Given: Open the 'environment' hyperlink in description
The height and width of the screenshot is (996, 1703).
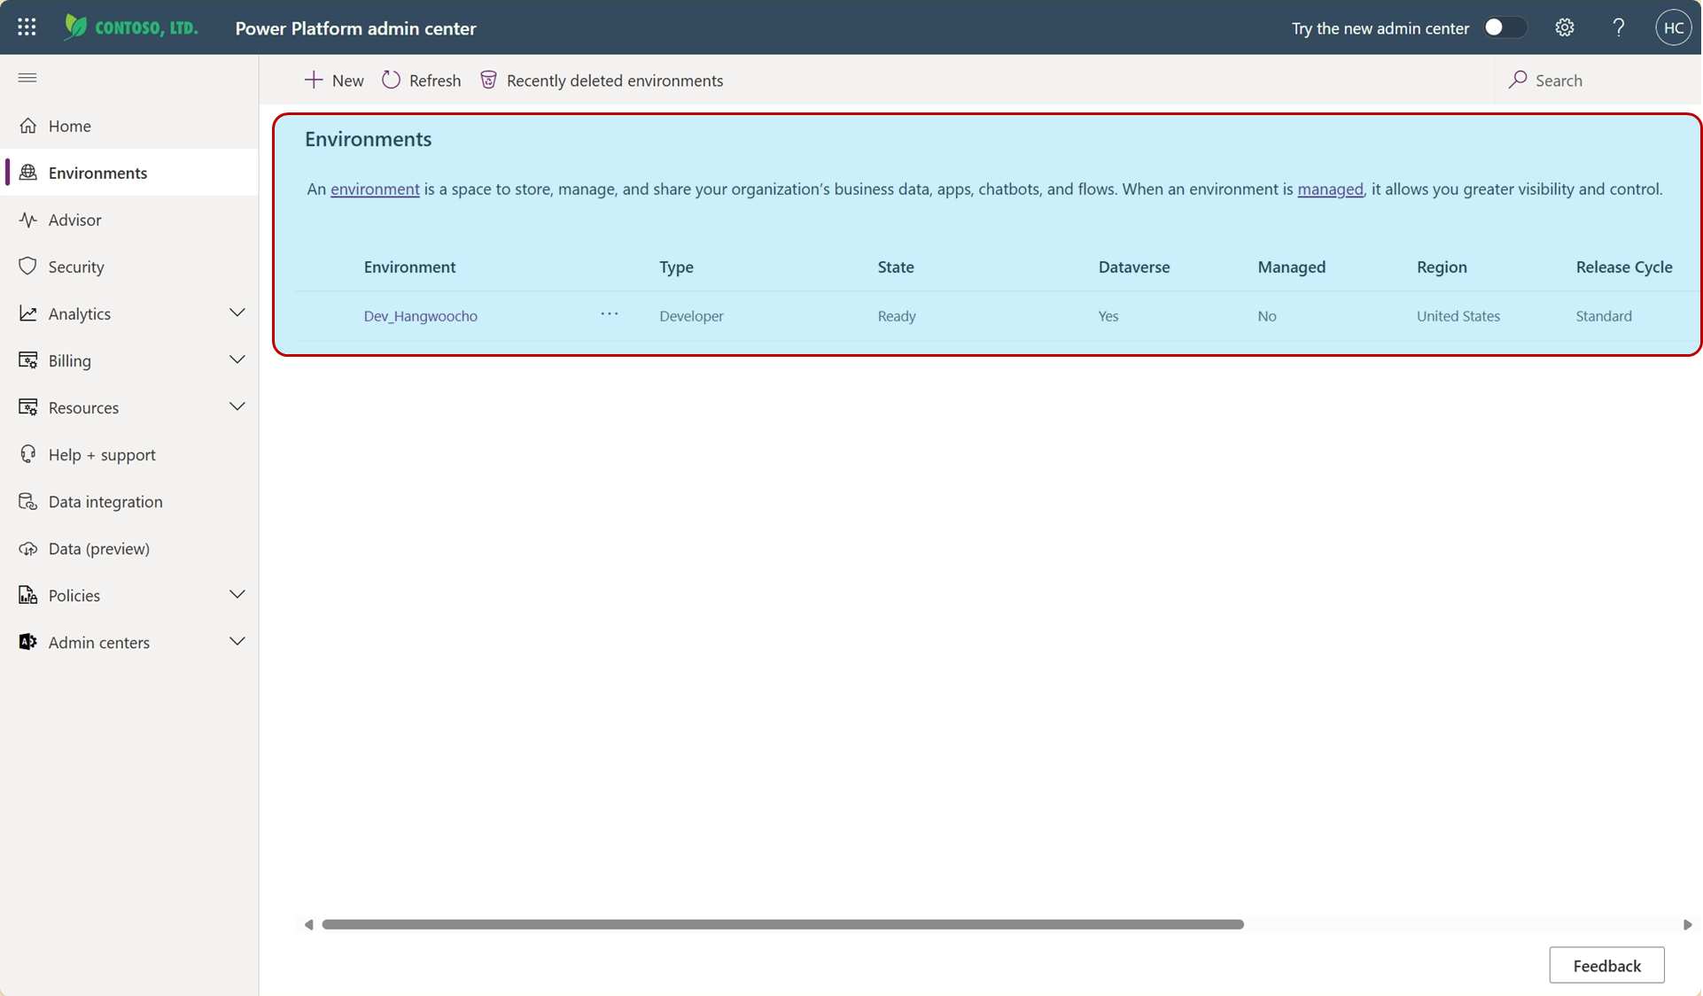Looking at the screenshot, I should (x=375, y=189).
